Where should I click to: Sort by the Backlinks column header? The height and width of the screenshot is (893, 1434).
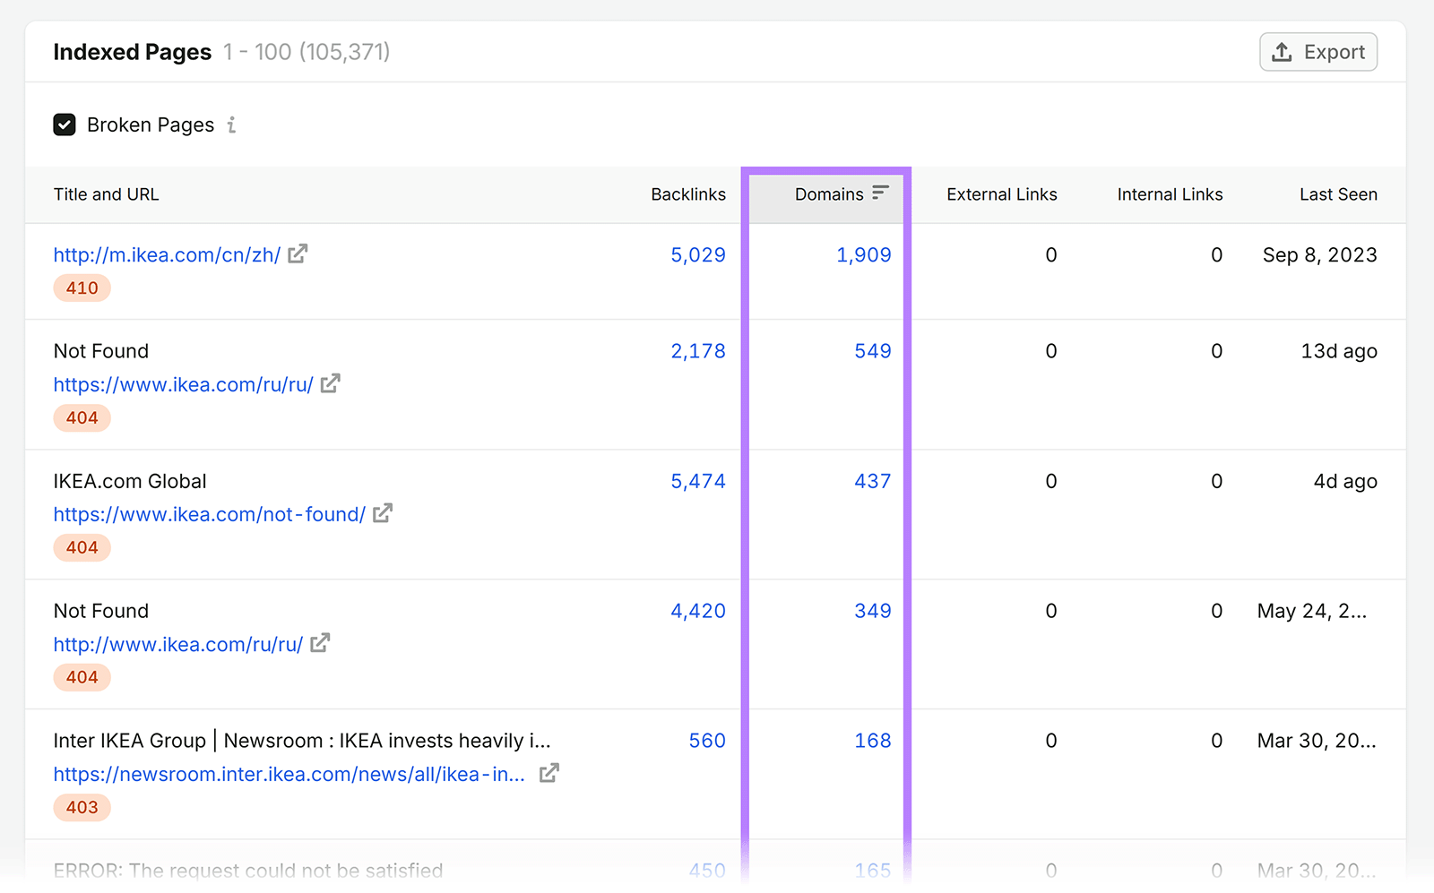(x=688, y=194)
